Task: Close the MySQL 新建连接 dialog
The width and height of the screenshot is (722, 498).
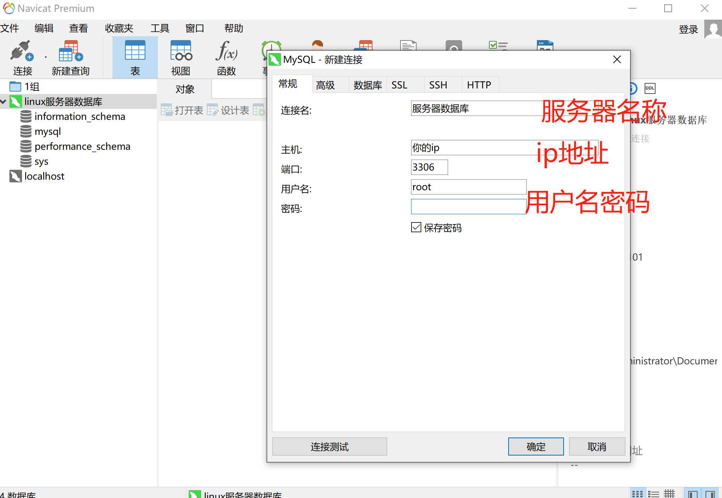Action: click(617, 59)
